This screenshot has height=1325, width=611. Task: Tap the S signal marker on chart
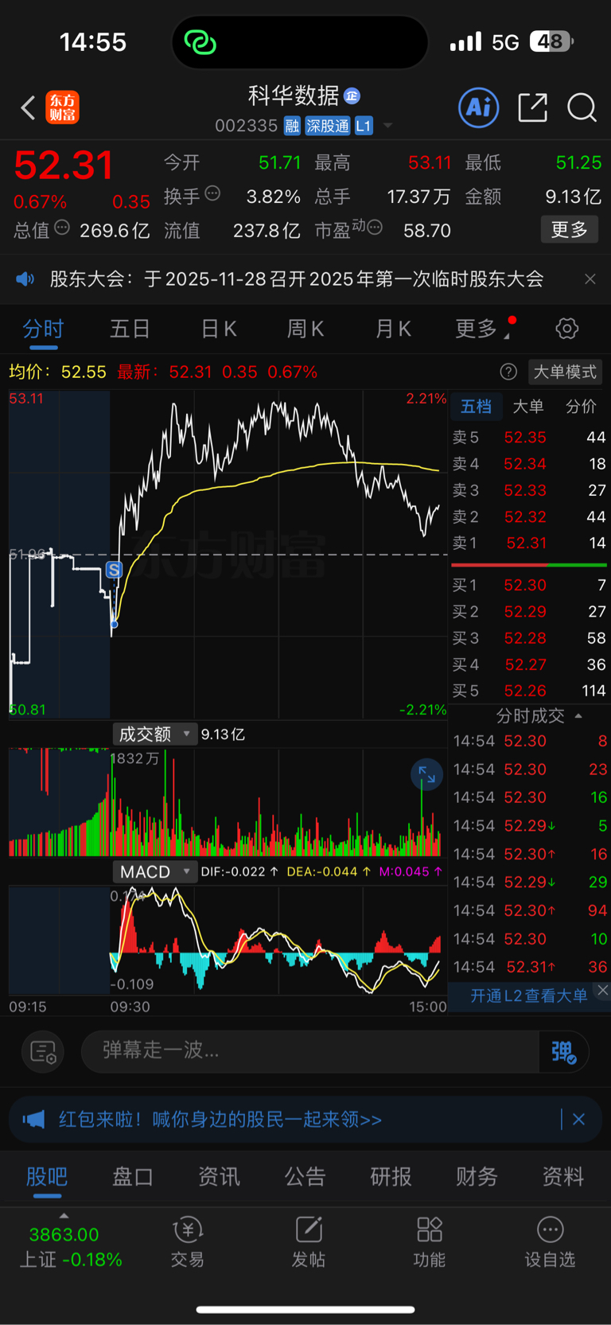[x=114, y=570]
